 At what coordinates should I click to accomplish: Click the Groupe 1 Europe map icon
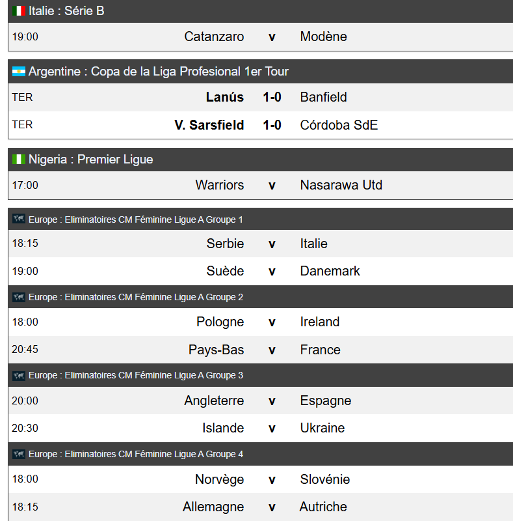(19, 219)
